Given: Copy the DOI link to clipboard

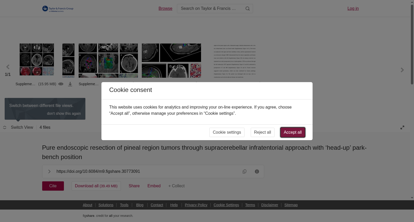Looking at the screenshot, I should click(245, 171).
